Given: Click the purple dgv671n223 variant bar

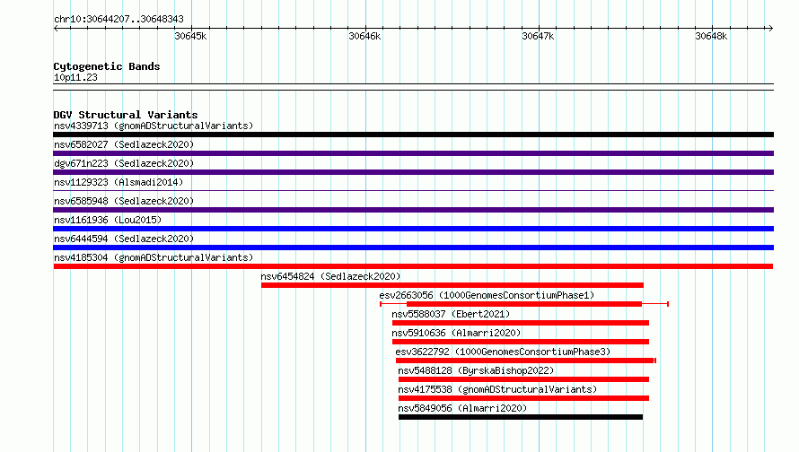Looking at the screenshot, I should click(413, 172).
